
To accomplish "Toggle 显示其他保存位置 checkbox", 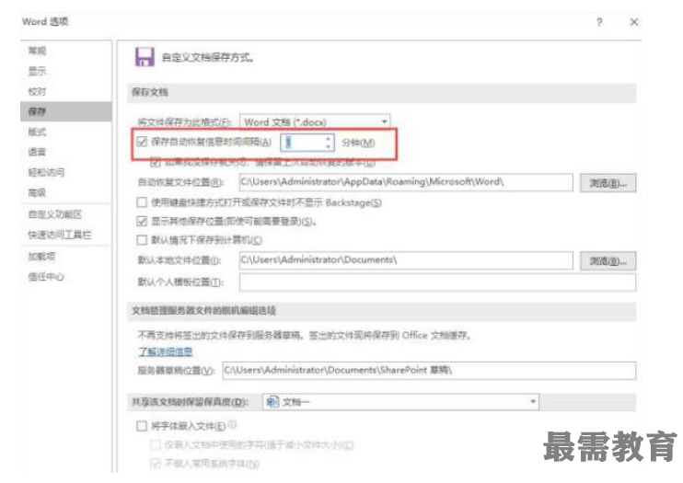I will click(x=142, y=221).
